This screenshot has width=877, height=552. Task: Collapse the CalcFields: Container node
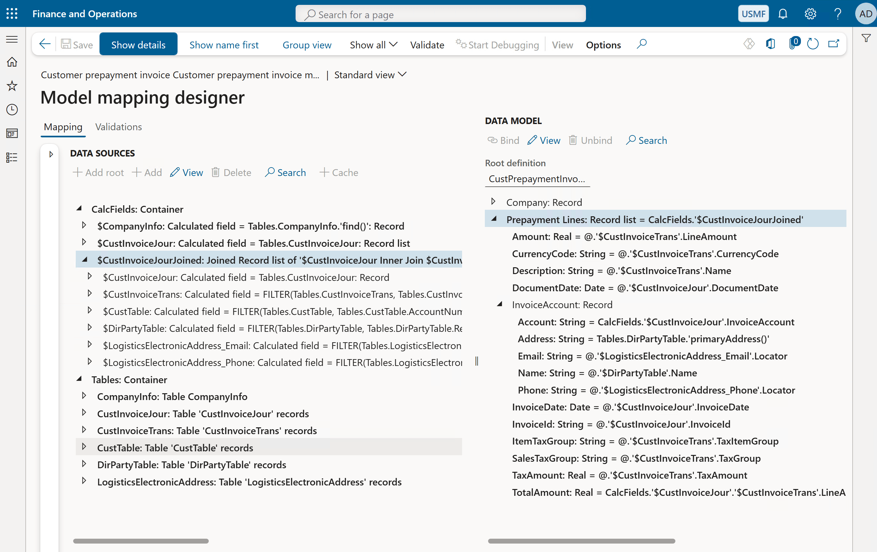(79, 208)
